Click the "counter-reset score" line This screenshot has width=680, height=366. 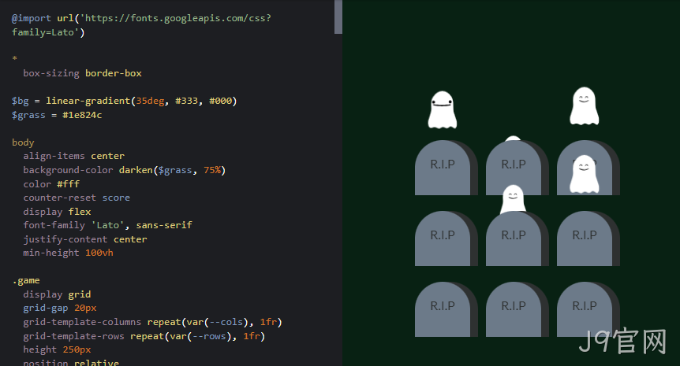point(77,198)
